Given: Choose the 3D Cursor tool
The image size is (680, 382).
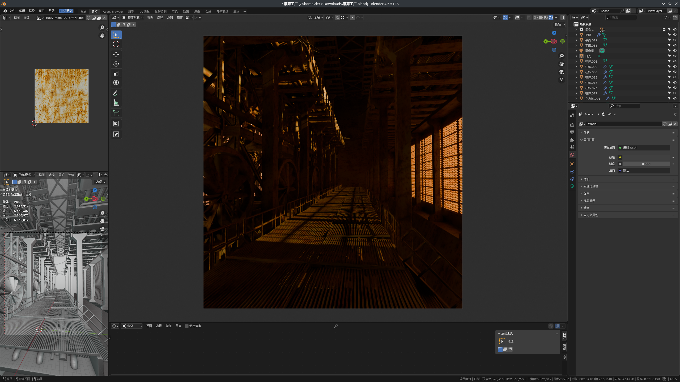Looking at the screenshot, I should (x=116, y=44).
